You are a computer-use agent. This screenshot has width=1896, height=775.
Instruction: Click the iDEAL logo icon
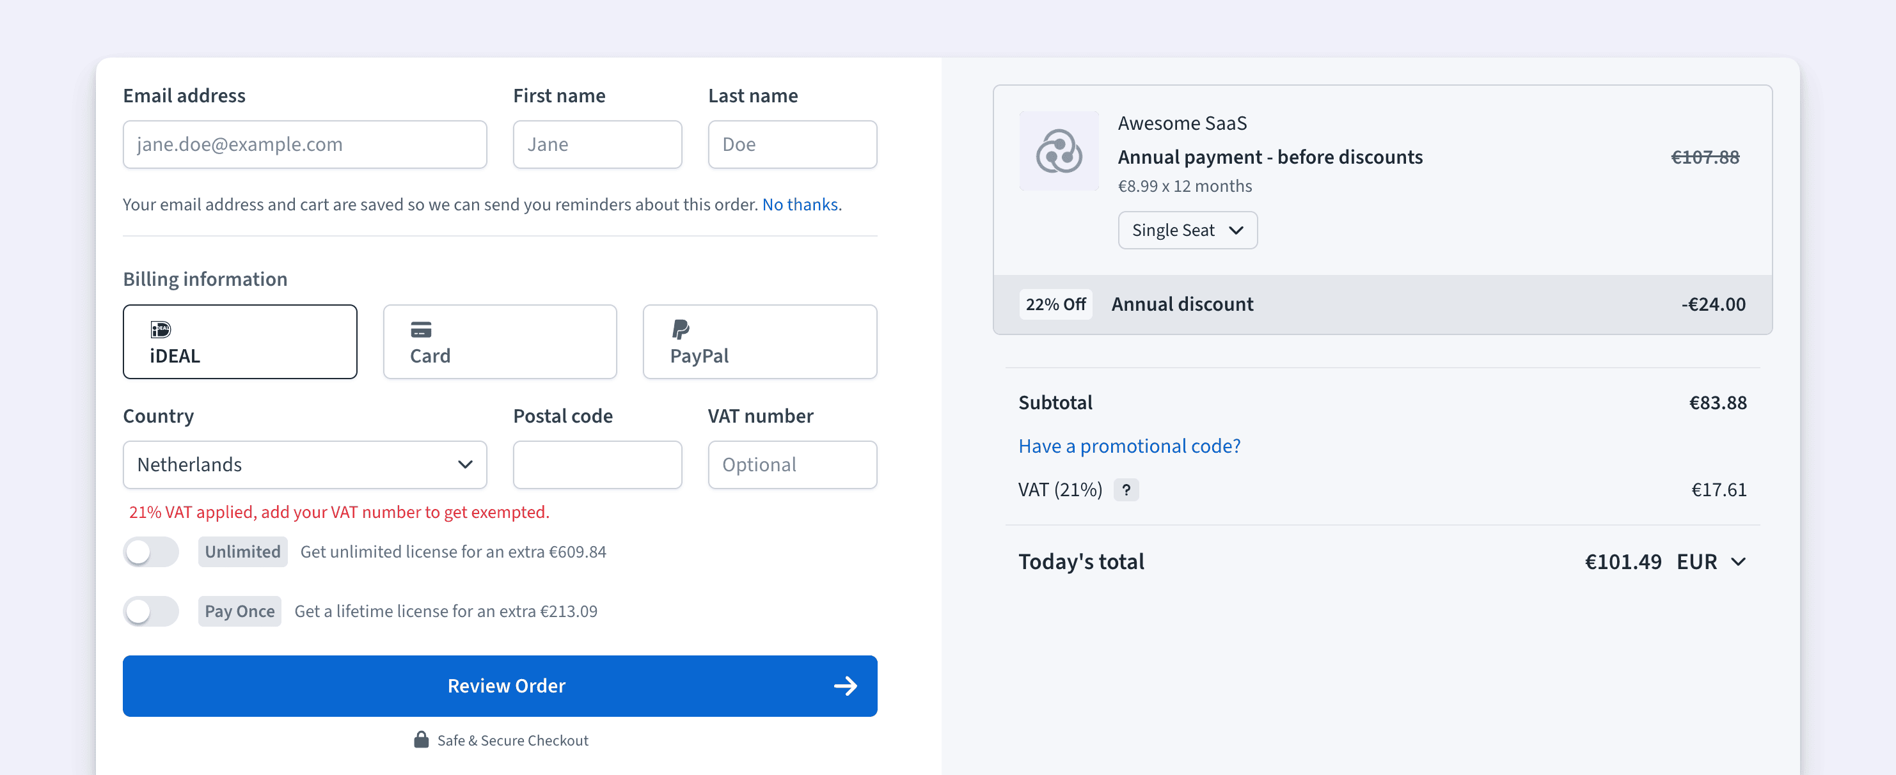pyautogui.click(x=161, y=329)
